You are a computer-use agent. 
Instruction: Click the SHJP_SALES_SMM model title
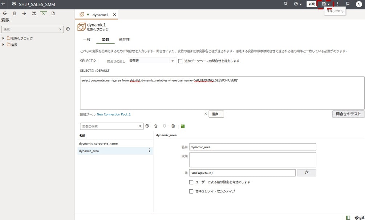(37, 4)
